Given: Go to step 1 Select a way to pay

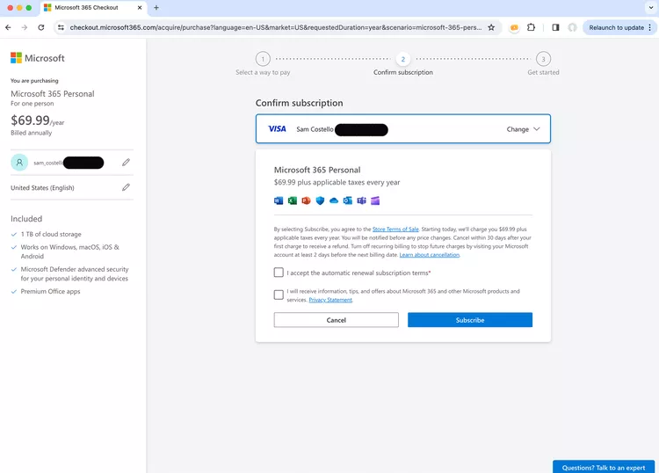Looking at the screenshot, I should click(263, 64).
